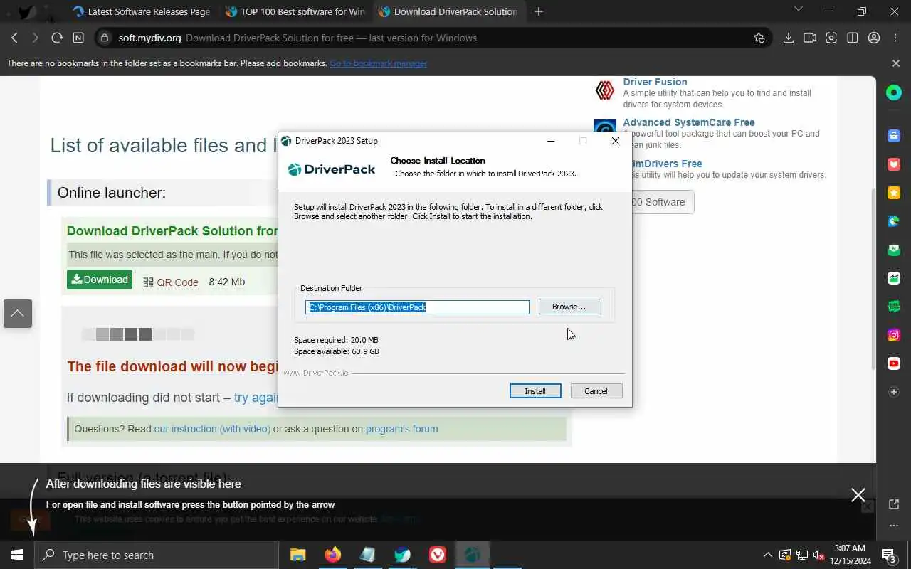Image resolution: width=911 pixels, height=569 pixels.
Task: Expand the tab list dropdown arrow
Action: (x=798, y=10)
